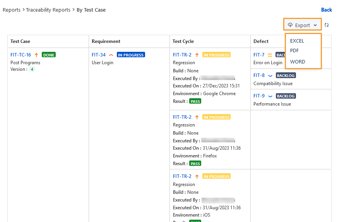Viewport: 337px width, 222px height.
Task: Click Reports breadcrumb
Action: 12,10
